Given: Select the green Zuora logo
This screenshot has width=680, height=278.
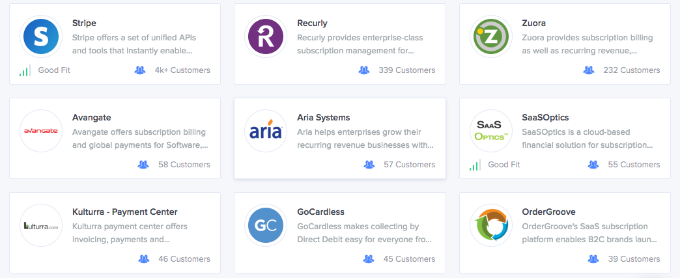Looking at the screenshot, I should (x=491, y=36).
